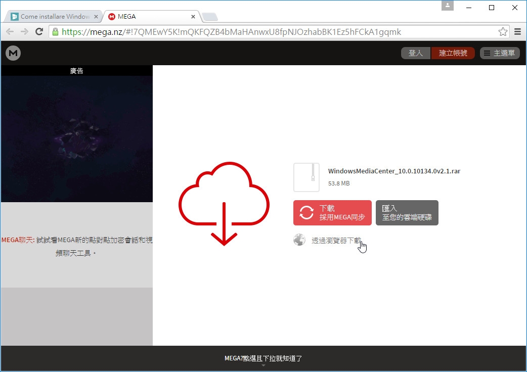The height and width of the screenshot is (372, 527).
Task: Close the MEGA tab
Action: click(193, 17)
